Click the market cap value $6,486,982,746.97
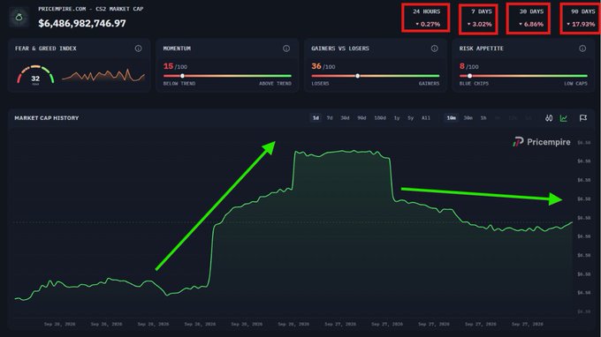The height and width of the screenshot is (337, 601). [82, 23]
